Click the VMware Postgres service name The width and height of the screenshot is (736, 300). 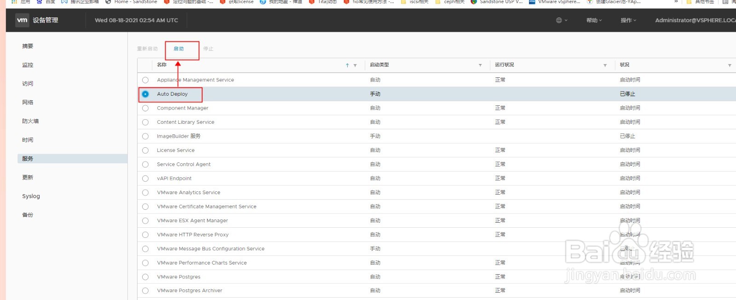tap(178, 277)
